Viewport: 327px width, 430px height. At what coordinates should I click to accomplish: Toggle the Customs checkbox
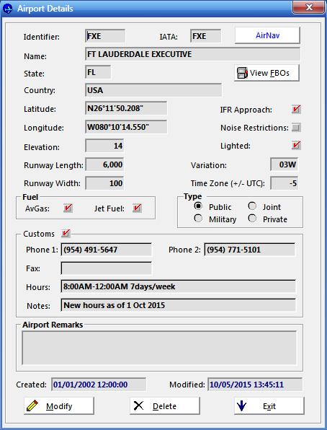point(66,234)
